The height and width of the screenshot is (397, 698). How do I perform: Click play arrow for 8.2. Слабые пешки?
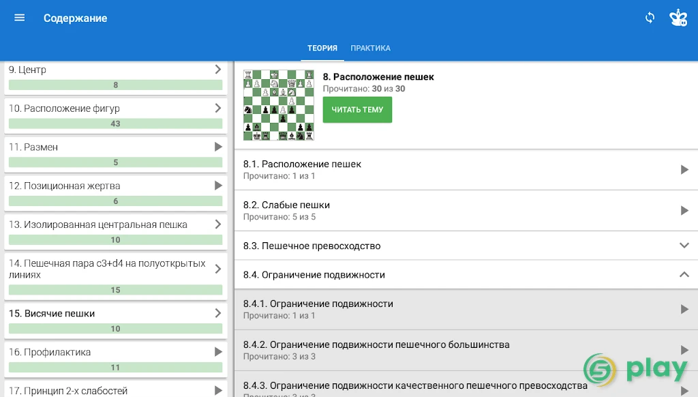(x=684, y=211)
